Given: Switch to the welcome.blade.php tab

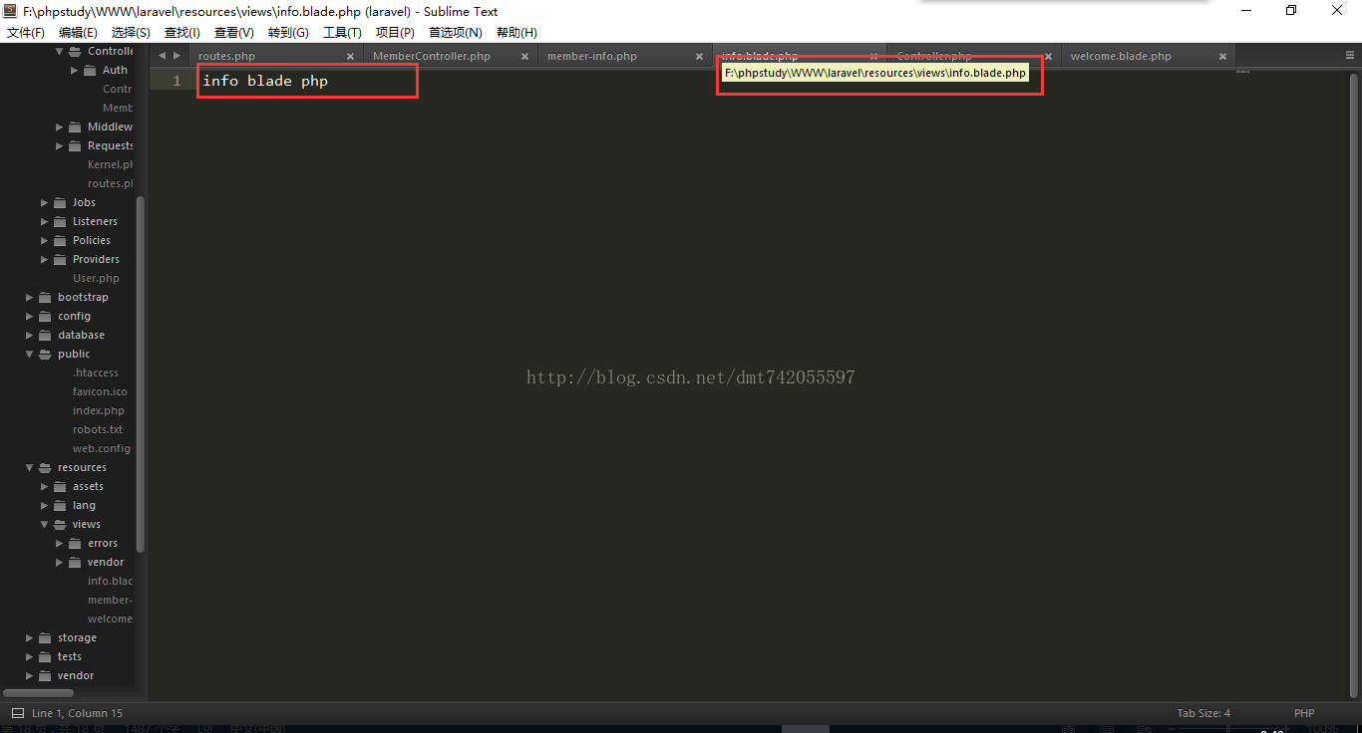Looking at the screenshot, I should coord(1121,57).
